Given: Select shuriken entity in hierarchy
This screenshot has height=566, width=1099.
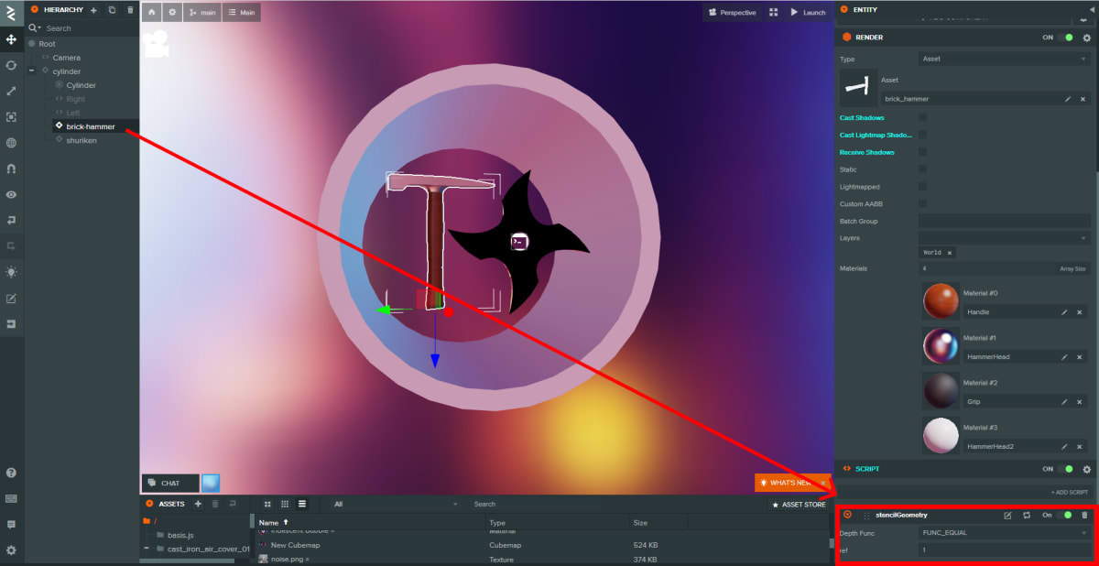Looking at the screenshot, I should (x=82, y=140).
